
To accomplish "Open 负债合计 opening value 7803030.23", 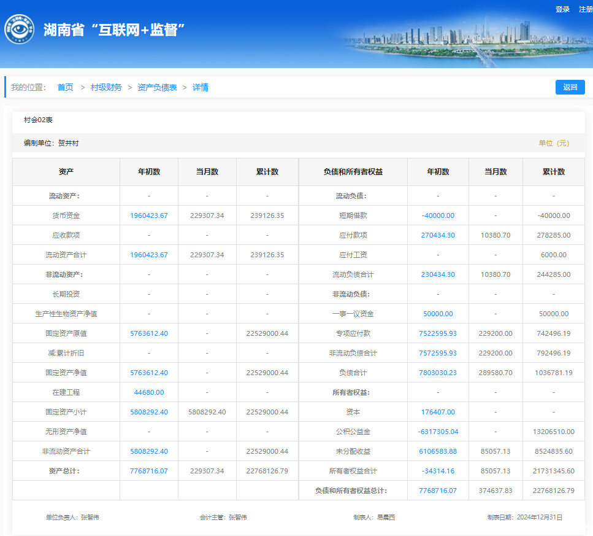I will (438, 373).
